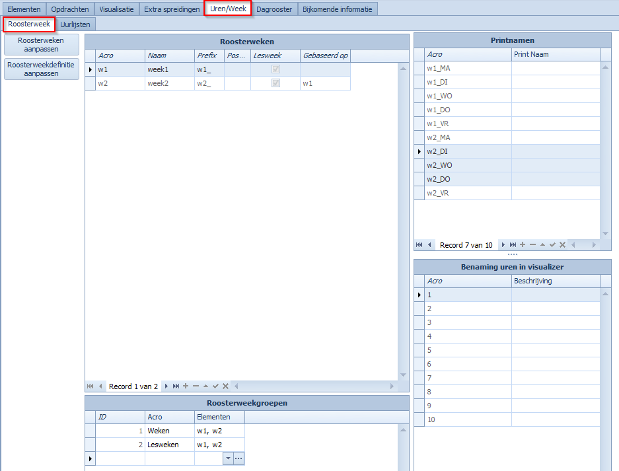Select Lesweken row in Roosterweekgroepen
619x471 pixels.
pos(165,445)
